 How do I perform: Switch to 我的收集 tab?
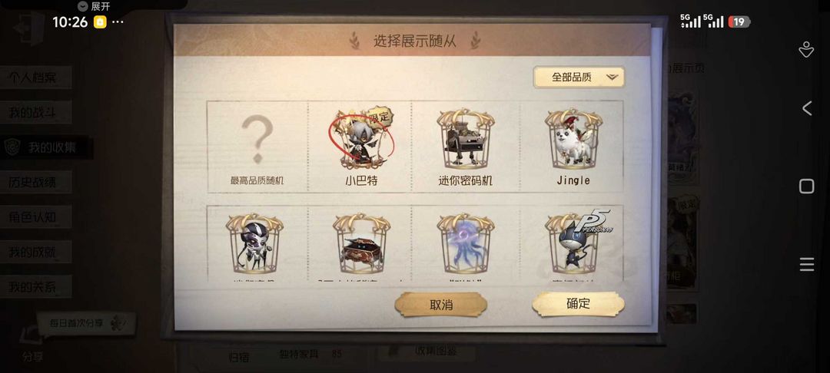47,147
